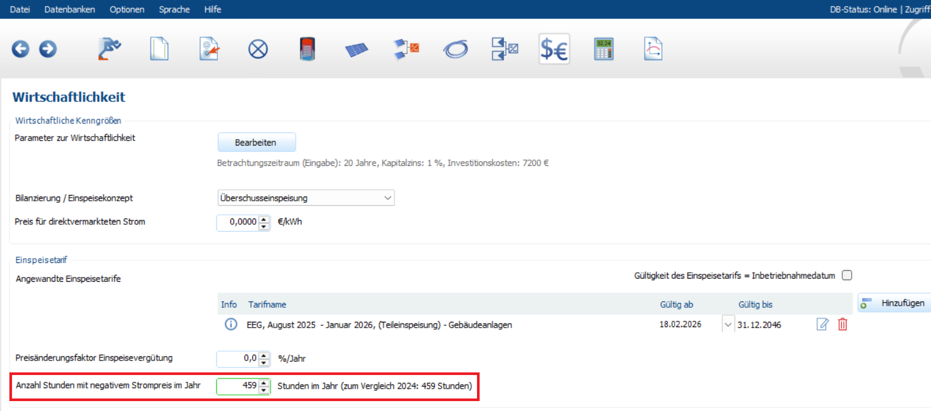The image size is (931, 411).
Task: Click the Bearbeiten button
Action: (x=256, y=142)
